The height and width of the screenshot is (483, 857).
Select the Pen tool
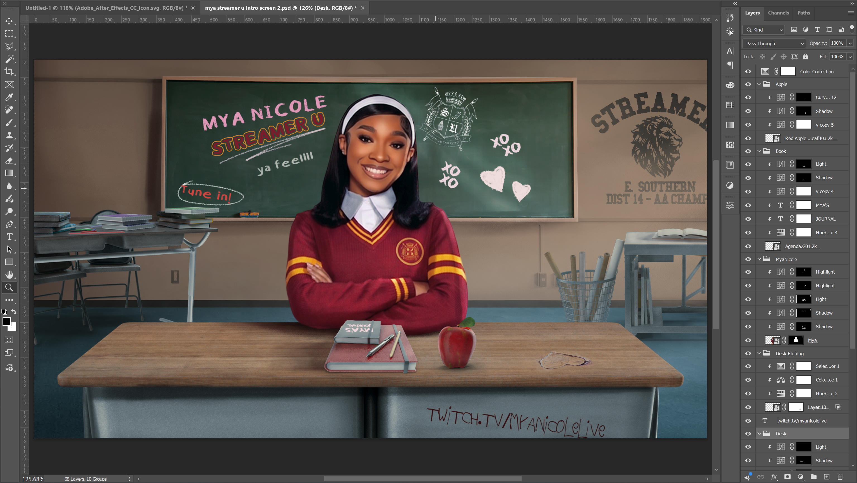click(x=9, y=224)
